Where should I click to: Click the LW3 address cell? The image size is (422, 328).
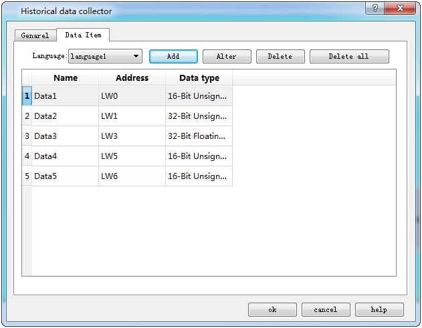(132, 136)
